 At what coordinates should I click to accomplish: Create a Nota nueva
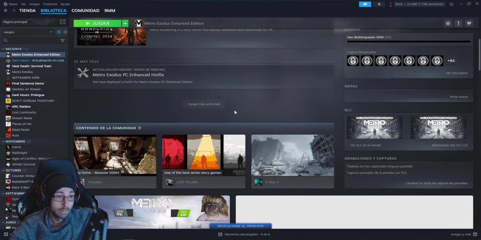459,97
